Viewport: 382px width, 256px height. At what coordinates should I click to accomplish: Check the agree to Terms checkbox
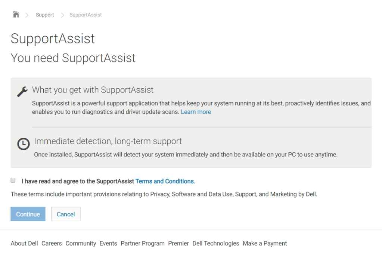point(13,180)
